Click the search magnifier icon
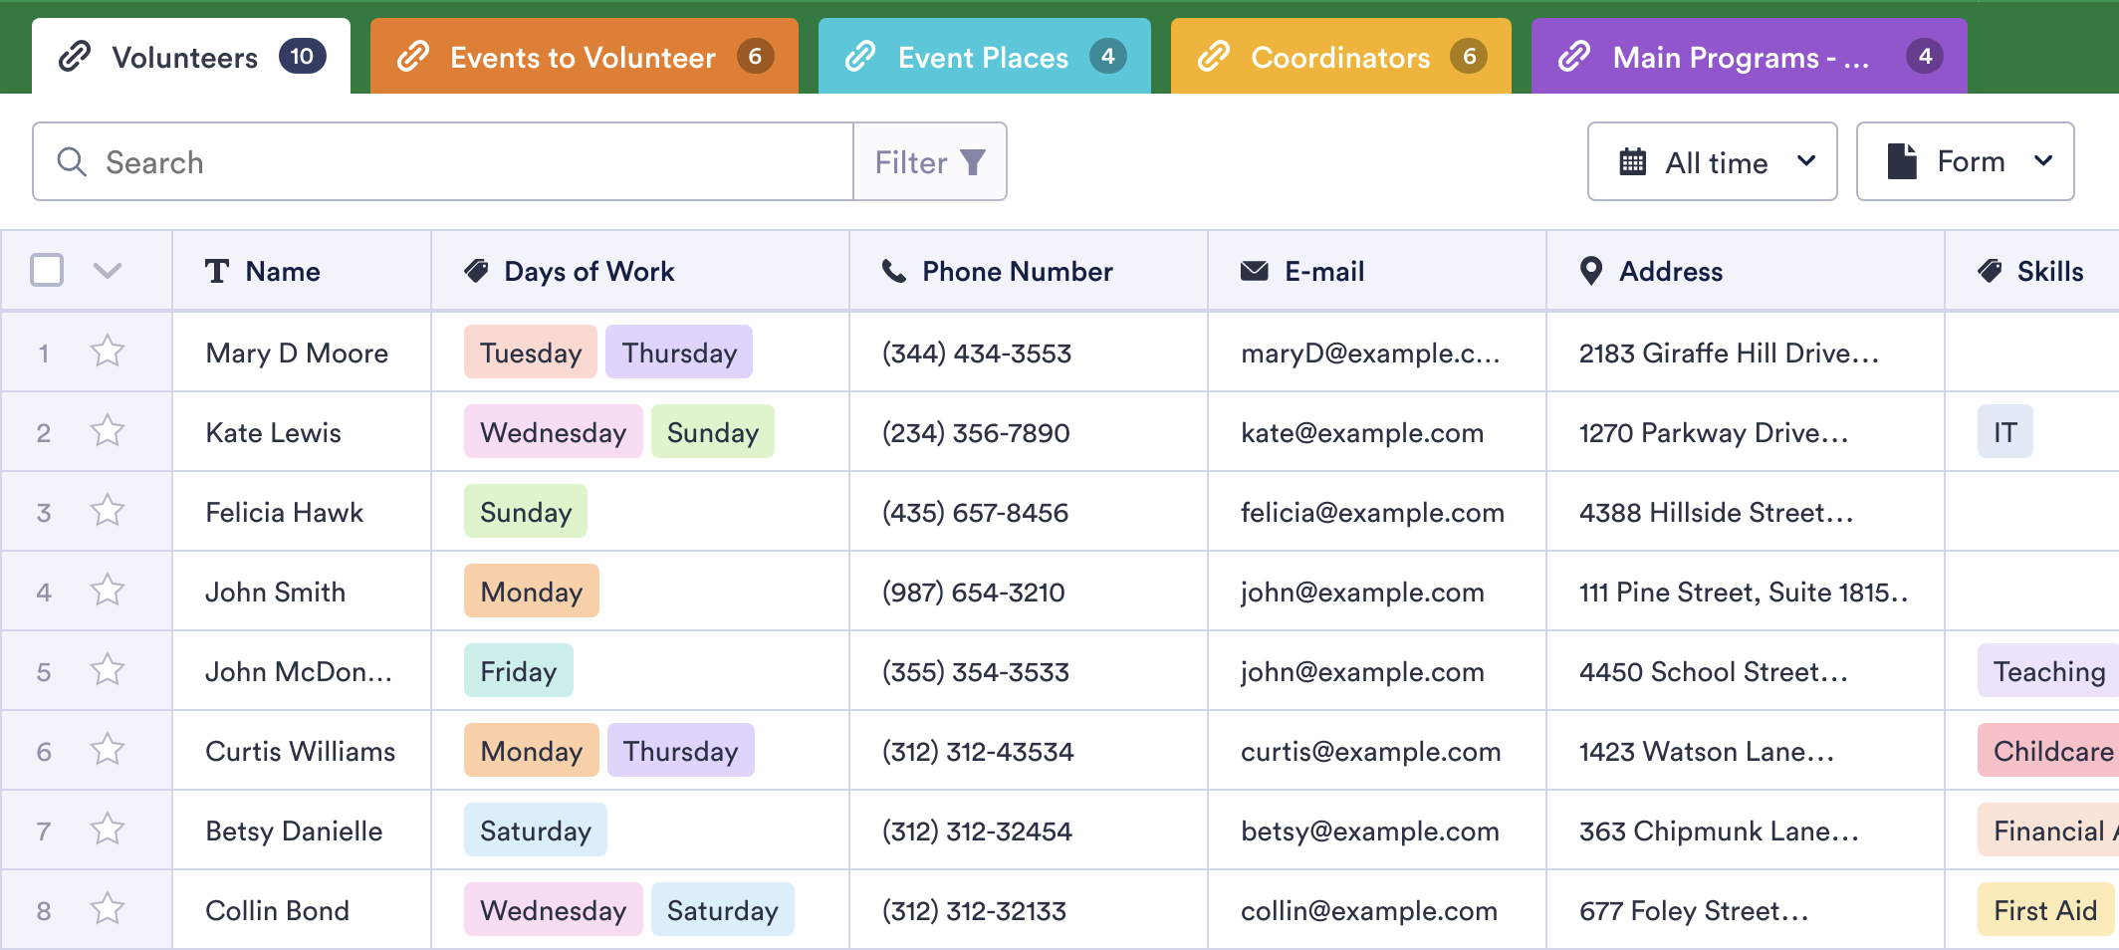2119x950 pixels. click(72, 161)
